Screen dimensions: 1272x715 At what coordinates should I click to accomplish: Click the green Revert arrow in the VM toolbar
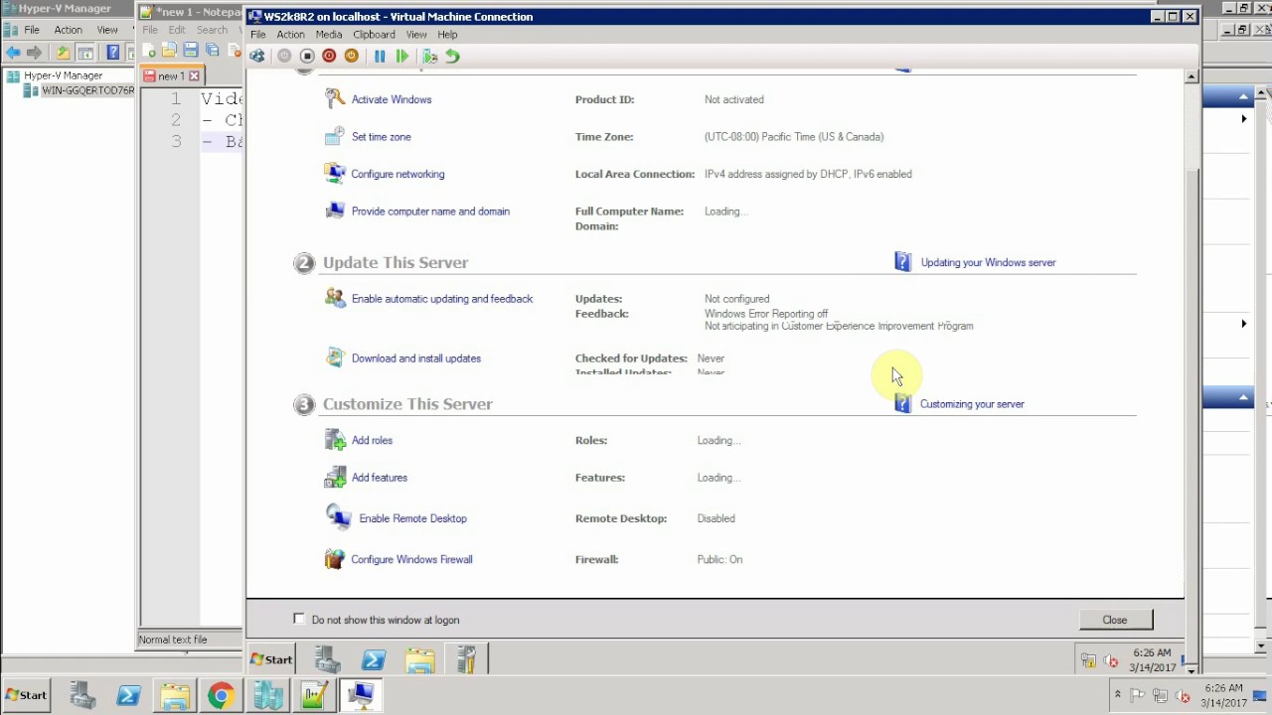pyautogui.click(x=452, y=57)
